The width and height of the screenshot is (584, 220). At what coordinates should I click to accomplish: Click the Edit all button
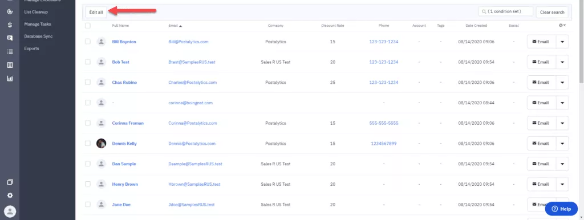(96, 13)
